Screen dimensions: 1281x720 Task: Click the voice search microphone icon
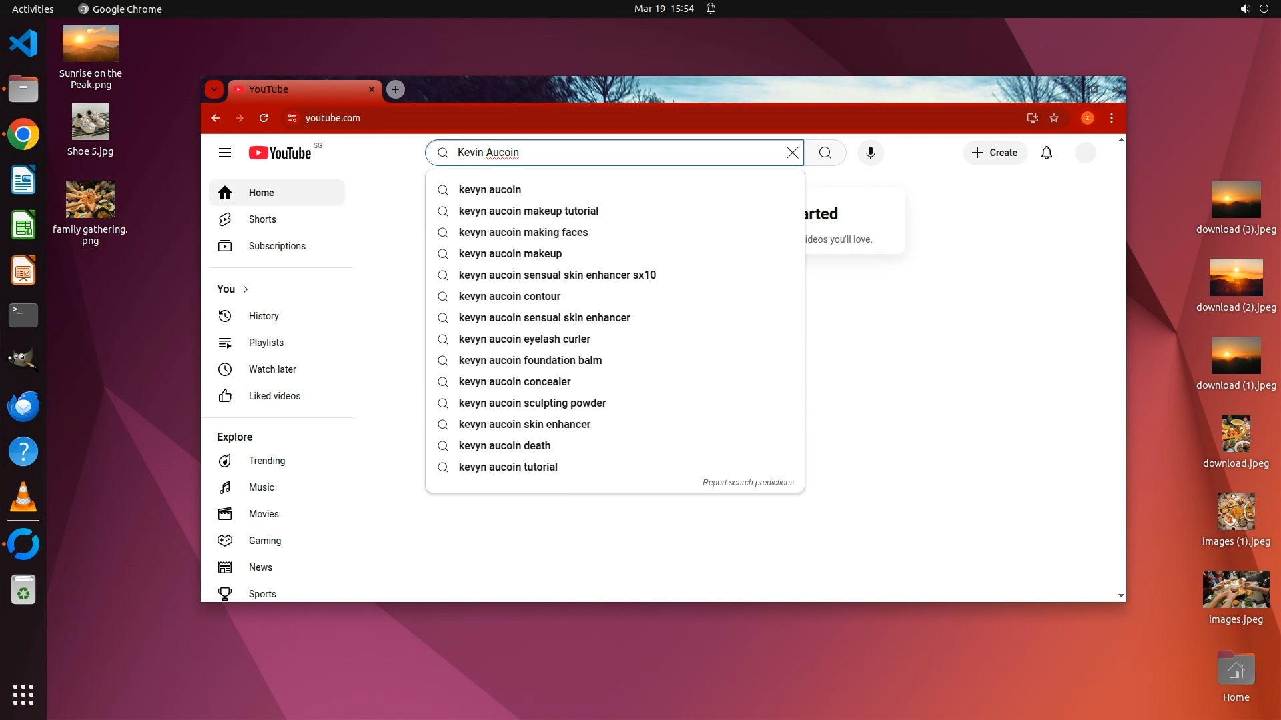870,153
